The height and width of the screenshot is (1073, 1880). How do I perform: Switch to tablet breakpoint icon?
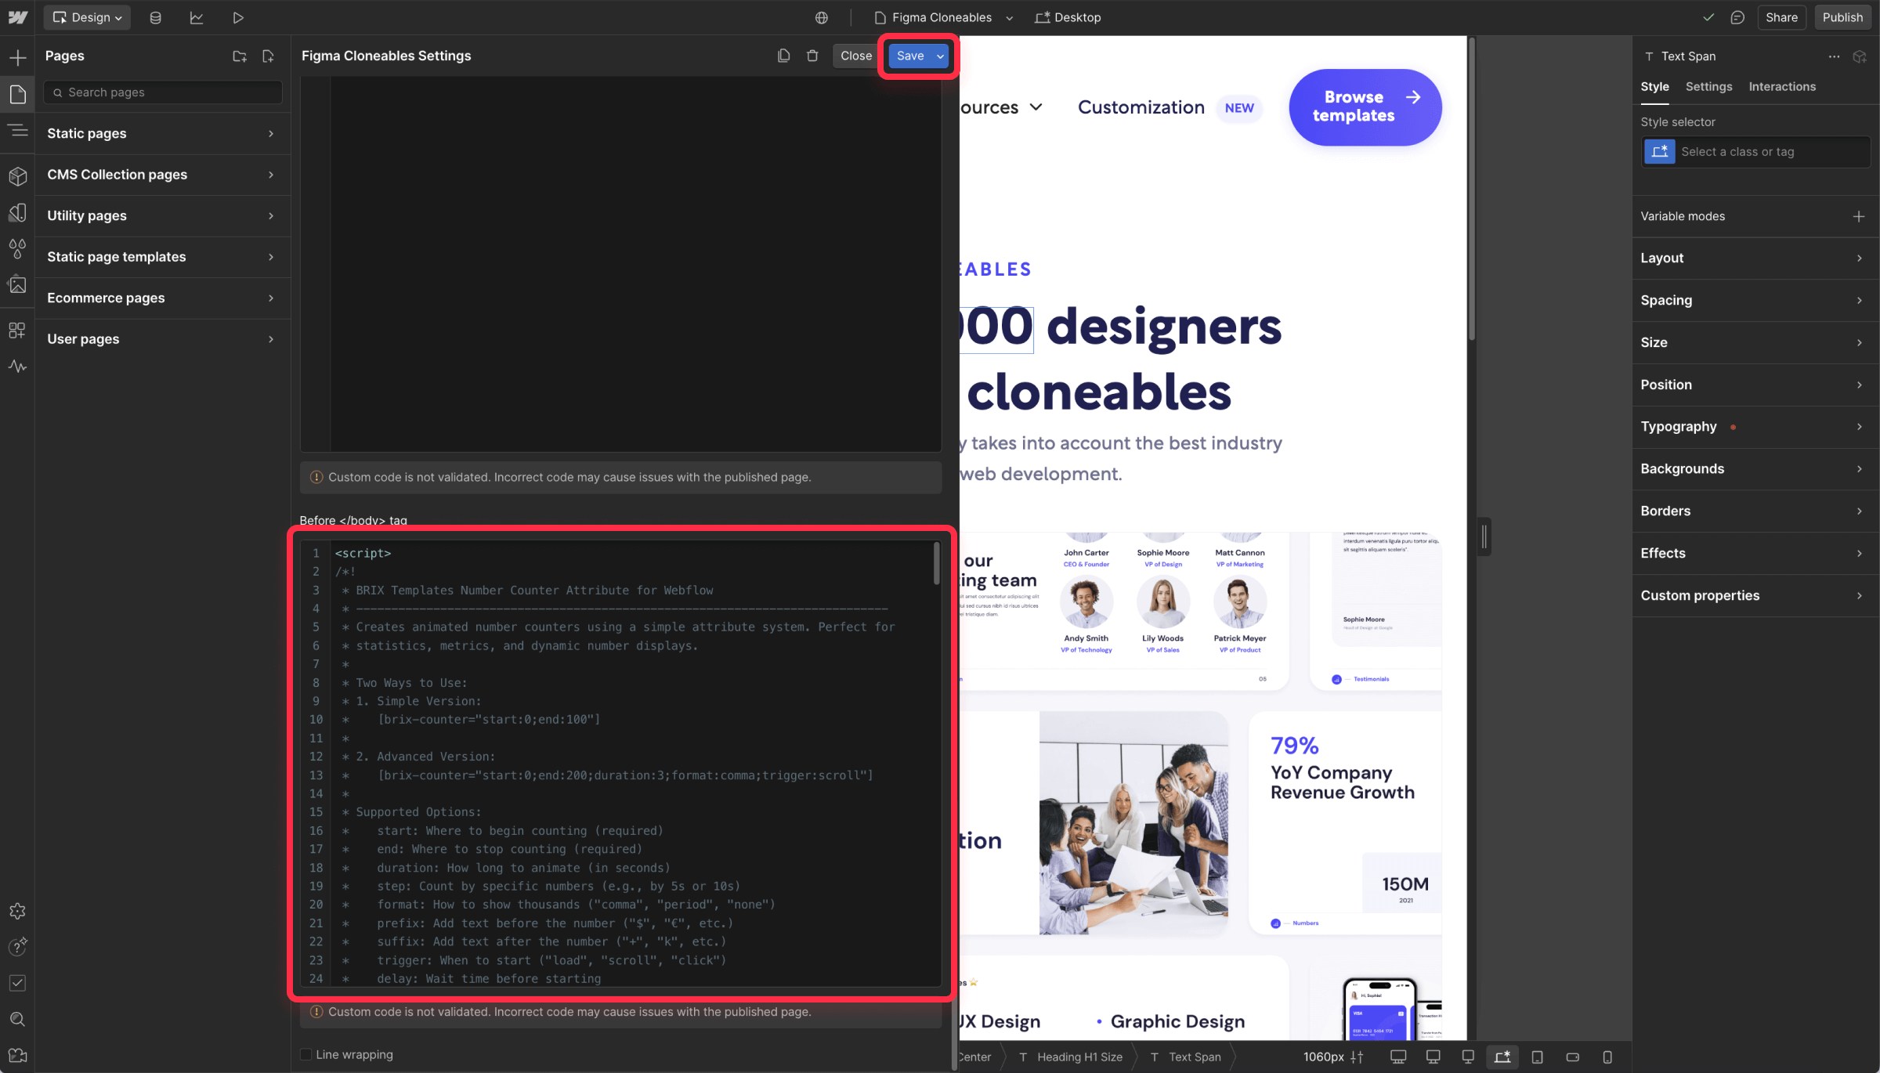(x=1537, y=1057)
